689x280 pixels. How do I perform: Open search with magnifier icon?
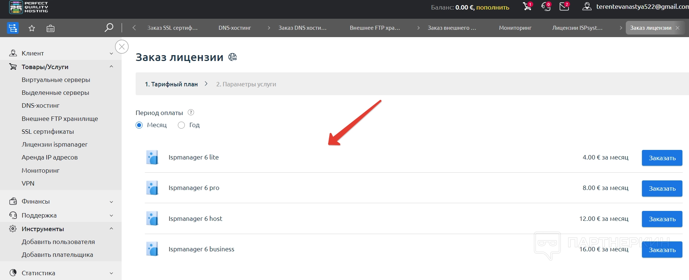(x=109, y=28)
